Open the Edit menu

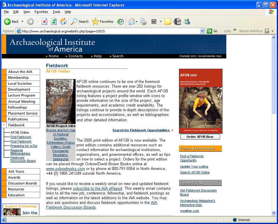coord(16,12)
